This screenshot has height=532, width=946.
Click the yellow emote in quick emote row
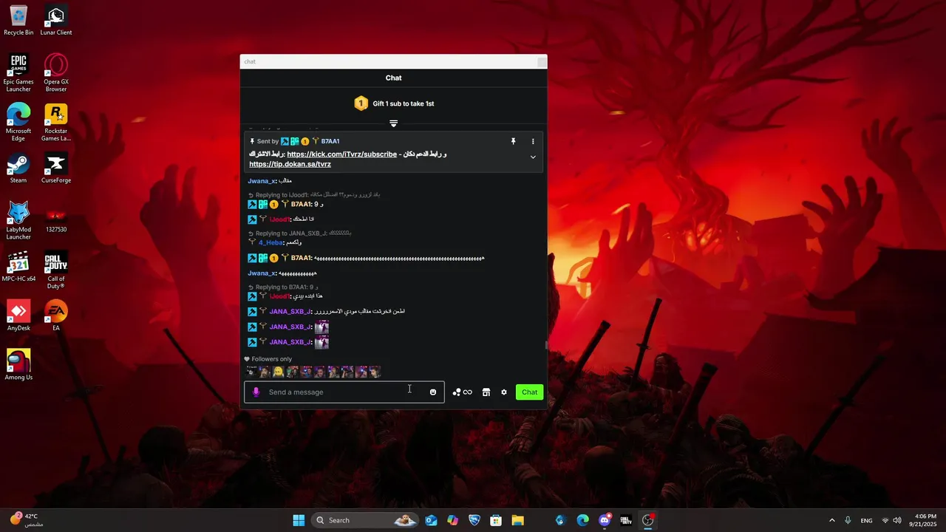(x=278, y=372)
